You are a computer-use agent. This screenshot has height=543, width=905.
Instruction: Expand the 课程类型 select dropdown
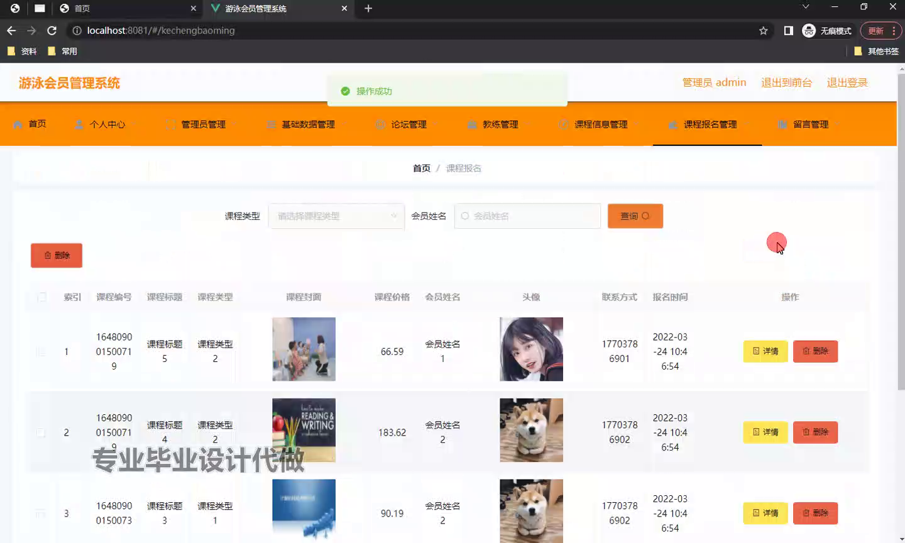(x=336, y=216)
